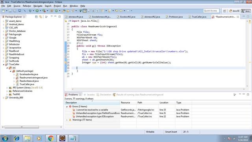Click inside the Quick Access field
Screen dimensions: 252x142
[211, 11]
